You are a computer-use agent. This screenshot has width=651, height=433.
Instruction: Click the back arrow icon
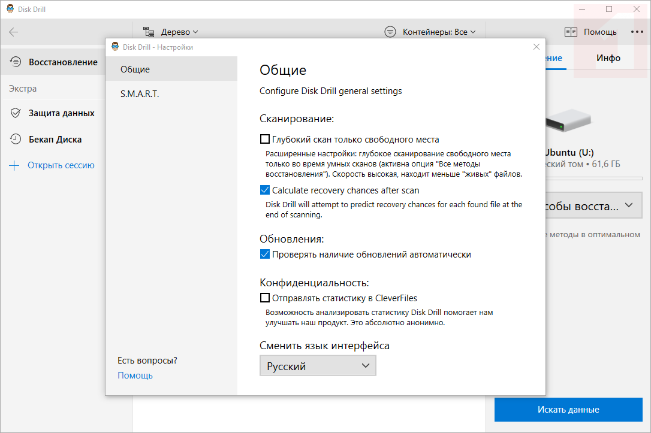(x=14, y=32)
